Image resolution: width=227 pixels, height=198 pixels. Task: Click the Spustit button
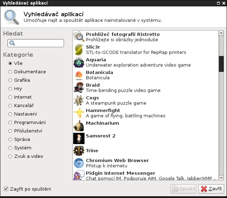click(183, 189)
